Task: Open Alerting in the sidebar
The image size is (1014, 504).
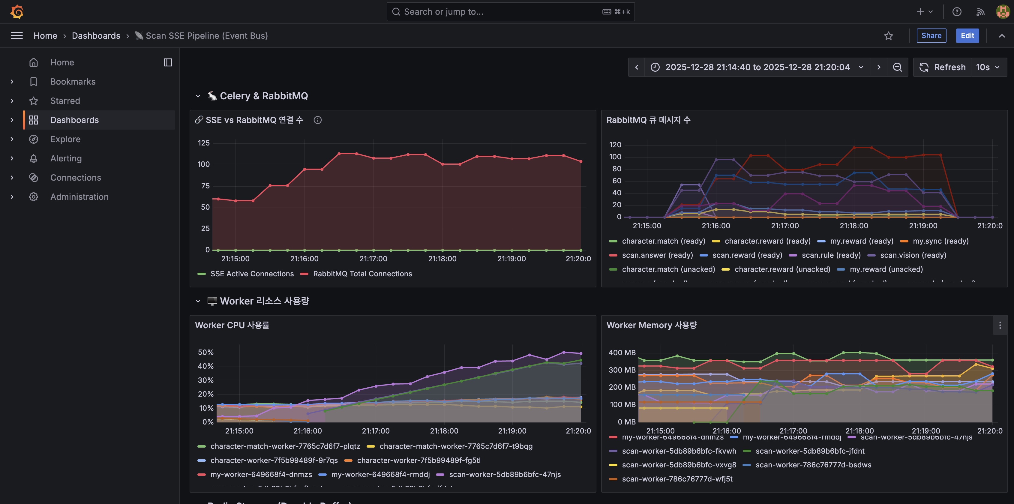Action: [x=66, y=158]
